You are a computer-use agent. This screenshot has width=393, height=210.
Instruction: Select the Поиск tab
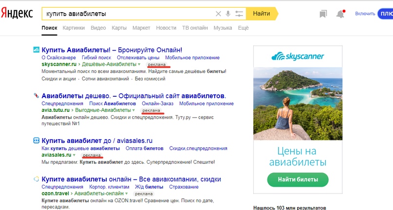click(x=49, y=28)
